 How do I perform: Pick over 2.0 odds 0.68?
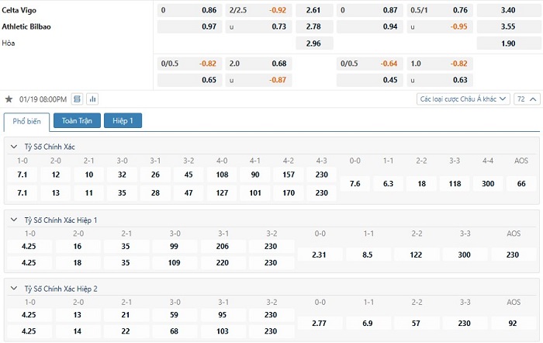click(x=258, y=64)
